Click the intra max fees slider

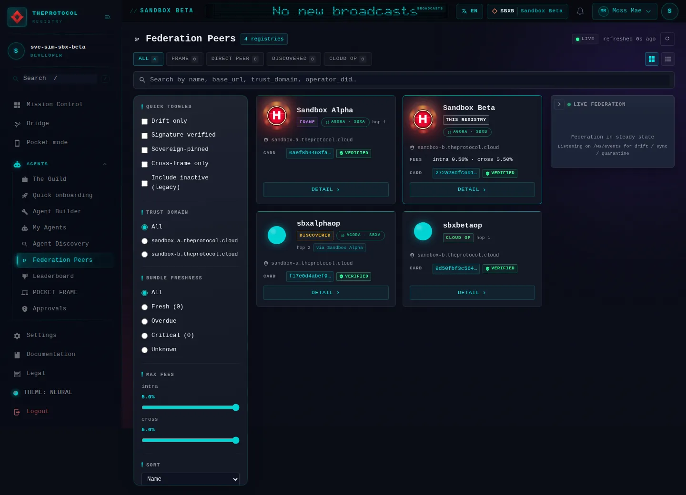tap(191, 407)
